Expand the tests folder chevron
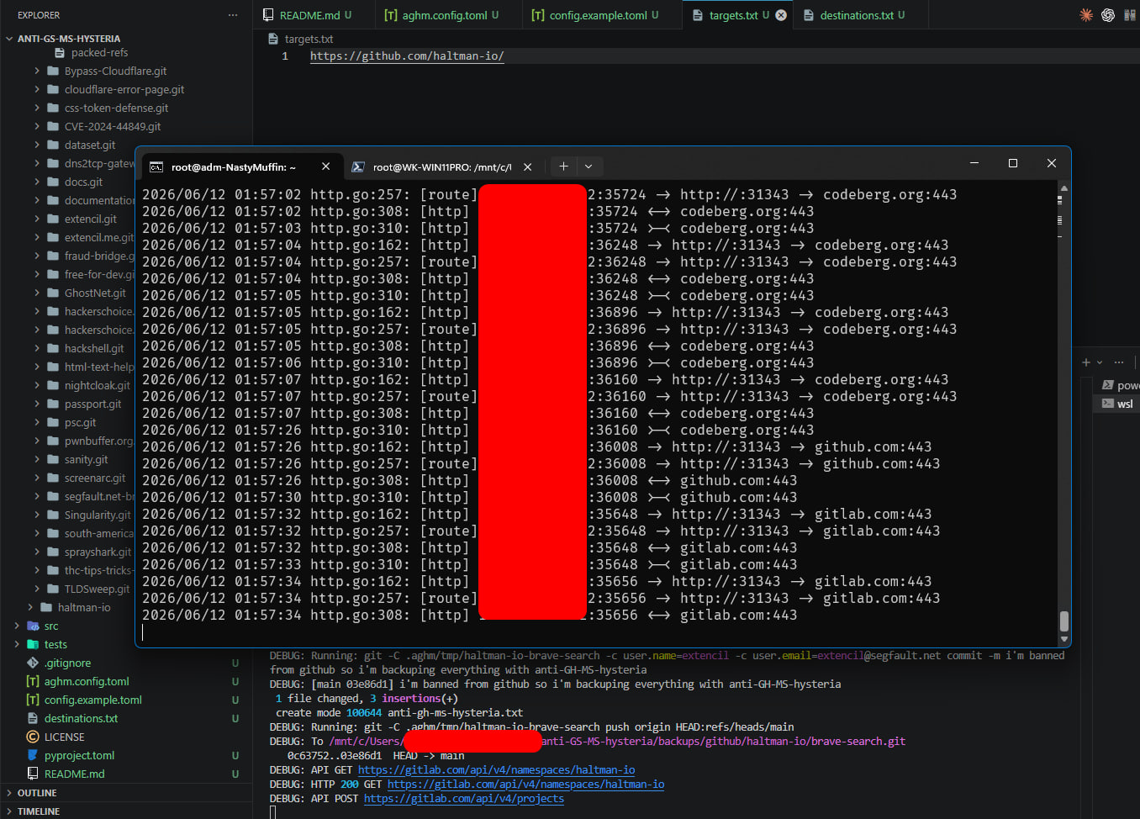The height and width of the screenshot is (819, 1140). click(x=17, y=644)
